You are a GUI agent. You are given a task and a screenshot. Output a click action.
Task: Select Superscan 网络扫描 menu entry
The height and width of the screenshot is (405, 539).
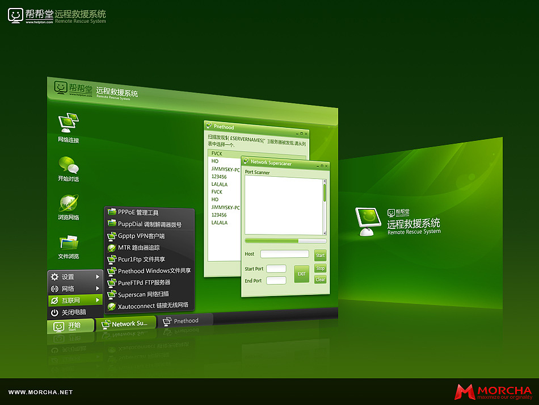[x=149, y=295]
